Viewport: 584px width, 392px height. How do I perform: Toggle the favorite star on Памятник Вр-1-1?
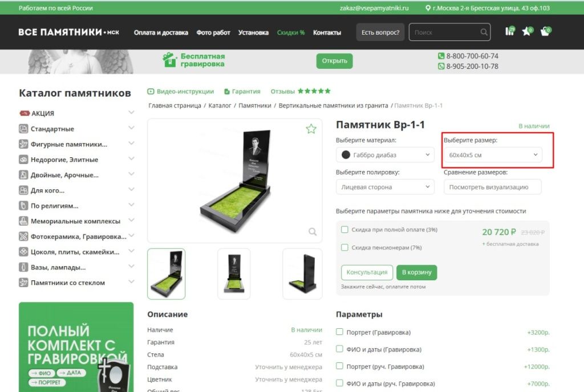[x=311, y=129]
